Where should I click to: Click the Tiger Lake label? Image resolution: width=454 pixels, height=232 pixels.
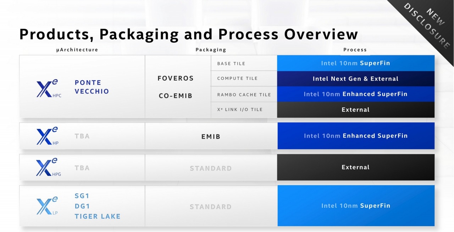pyautogui.click(x=98, y=216)
